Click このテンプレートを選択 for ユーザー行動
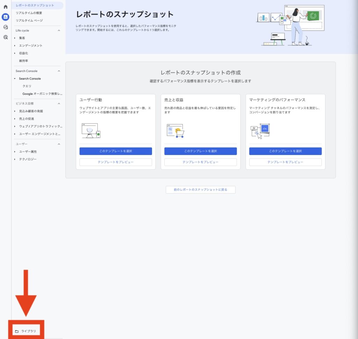 pyautogui.click(x=115, y=151)
